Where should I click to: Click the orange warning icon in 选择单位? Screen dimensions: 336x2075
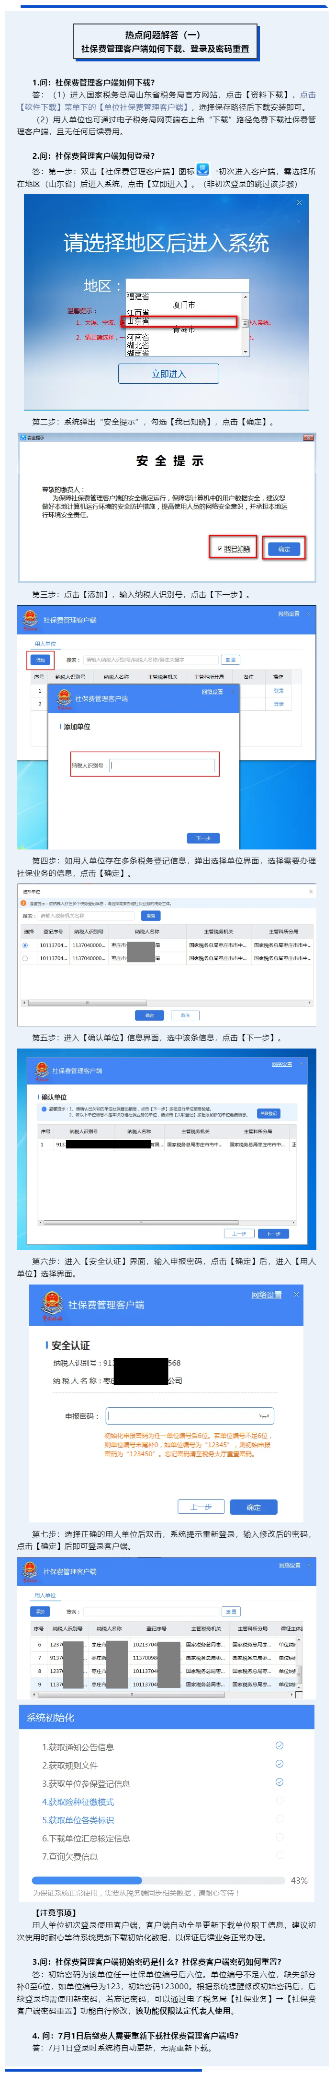coord(23,903)
